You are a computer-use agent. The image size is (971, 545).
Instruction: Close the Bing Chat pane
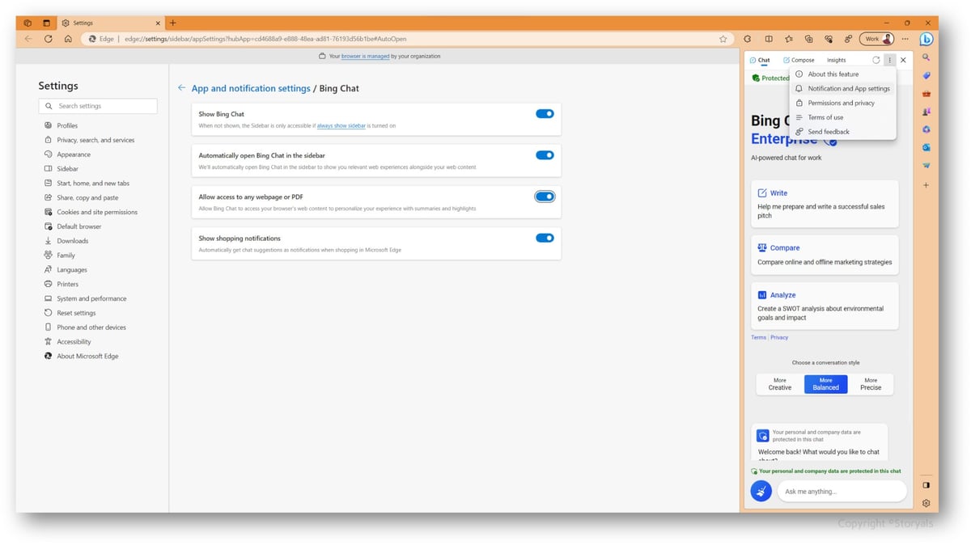(903, 60)
